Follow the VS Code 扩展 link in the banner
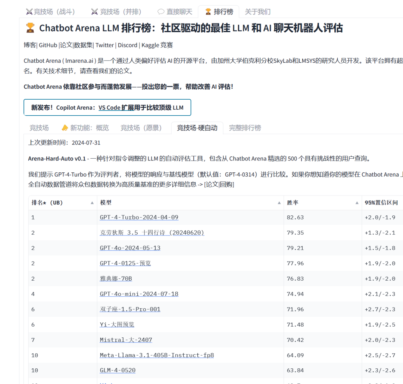Viewport: 403px width, 384px height. click(x=116, y=107)
